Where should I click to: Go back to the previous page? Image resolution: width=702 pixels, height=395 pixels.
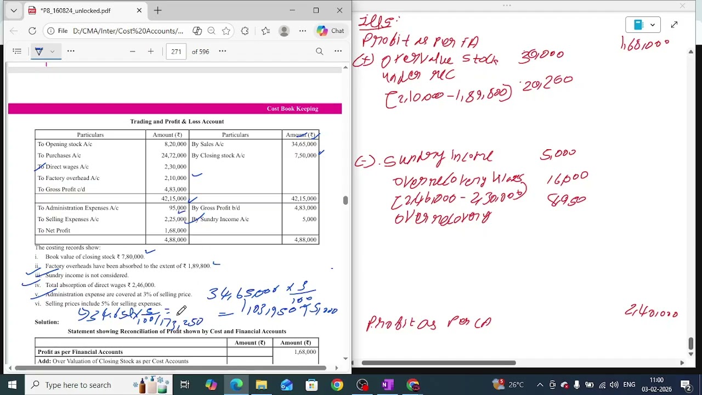tap(14, 31)
